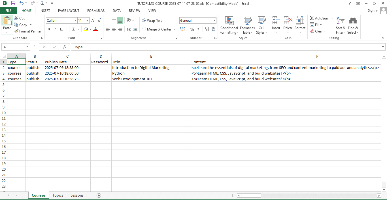Click the Save icon in quick access toolbar
The height and width of the screenshot is (200, 387).
point(13,3)
